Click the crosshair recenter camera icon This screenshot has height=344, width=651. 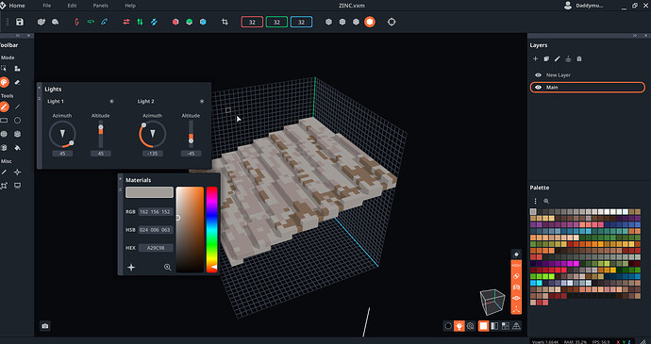392,22
